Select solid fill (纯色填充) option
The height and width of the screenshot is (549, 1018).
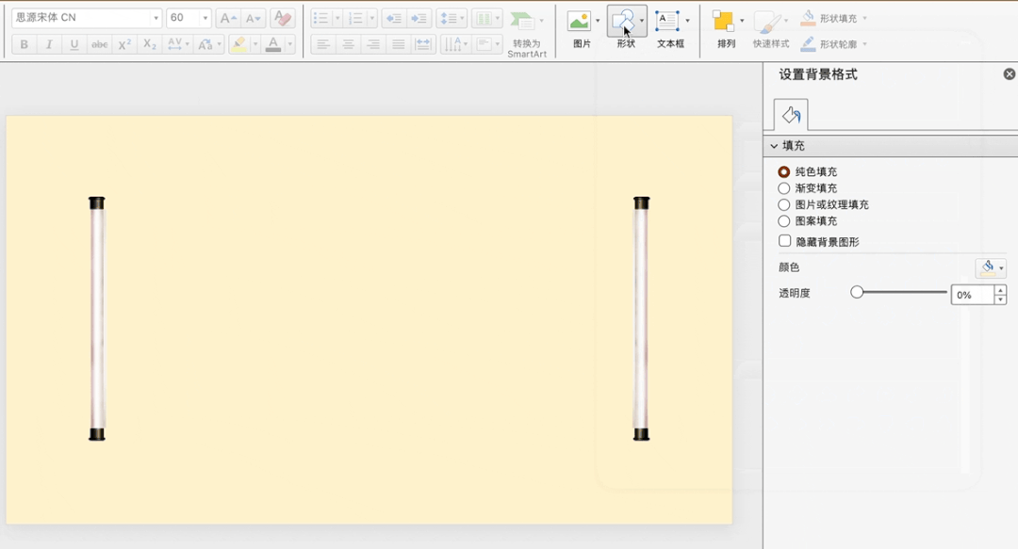point(784,172)
